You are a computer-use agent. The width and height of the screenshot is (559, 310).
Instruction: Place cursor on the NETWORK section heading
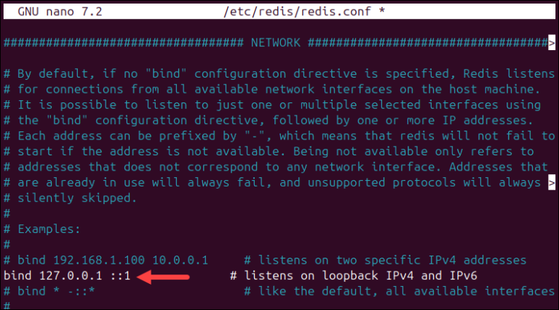point(275,43)
